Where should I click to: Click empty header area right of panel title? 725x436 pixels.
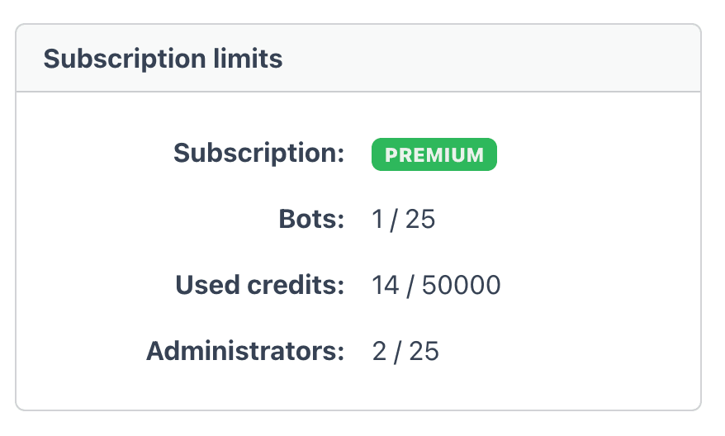coord(495,59)
